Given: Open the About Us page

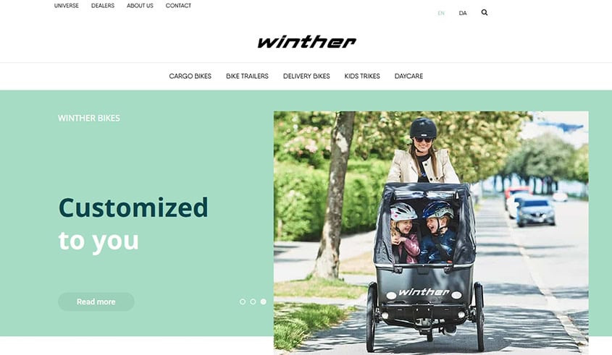Looking at the screenshot, I should (x=140, y=6).
